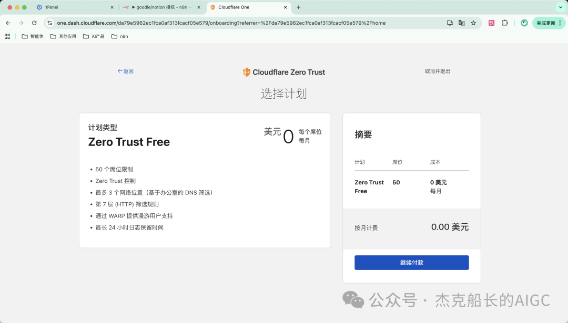
Task: Switch to the 1Panel tab
Action: [x=75, y=7]
